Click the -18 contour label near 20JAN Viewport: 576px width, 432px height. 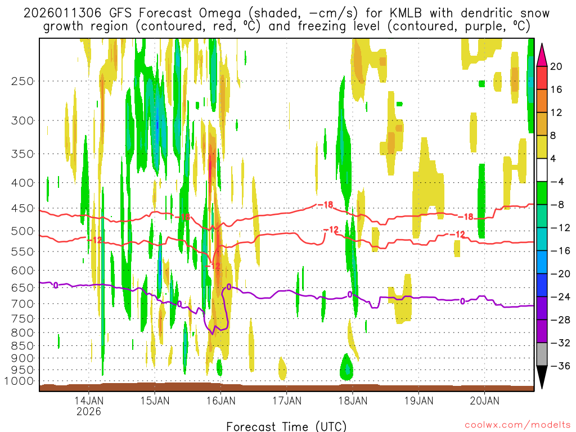tap(466, 217)
